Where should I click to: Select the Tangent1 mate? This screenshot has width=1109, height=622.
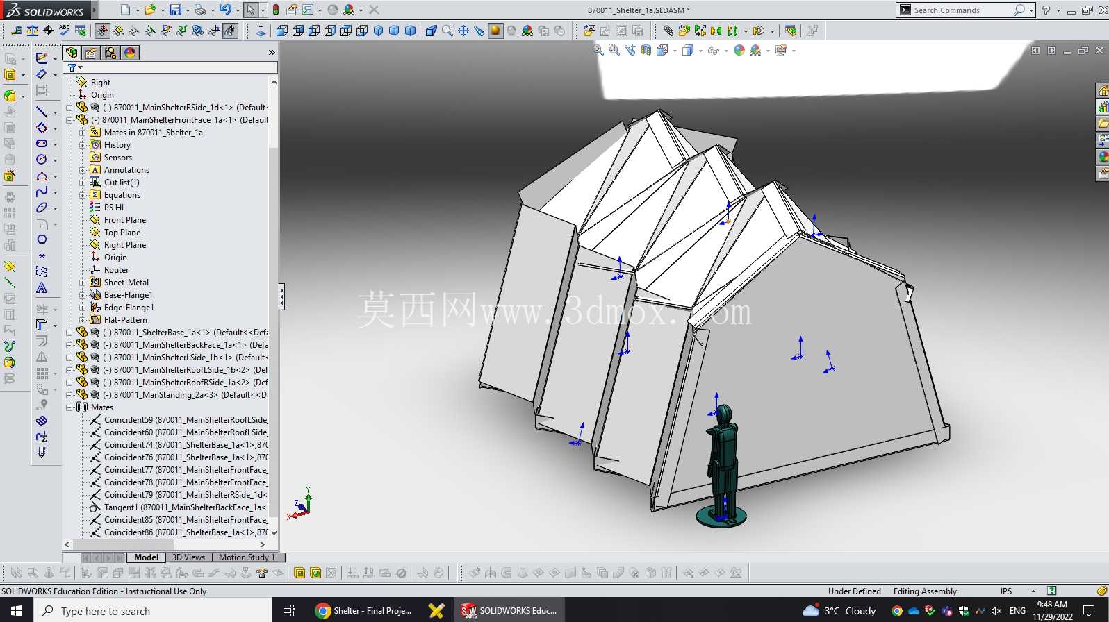click(185, 507)
